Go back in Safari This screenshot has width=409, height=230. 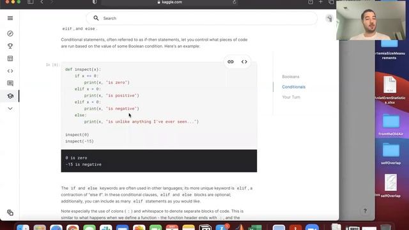(42, 2)
